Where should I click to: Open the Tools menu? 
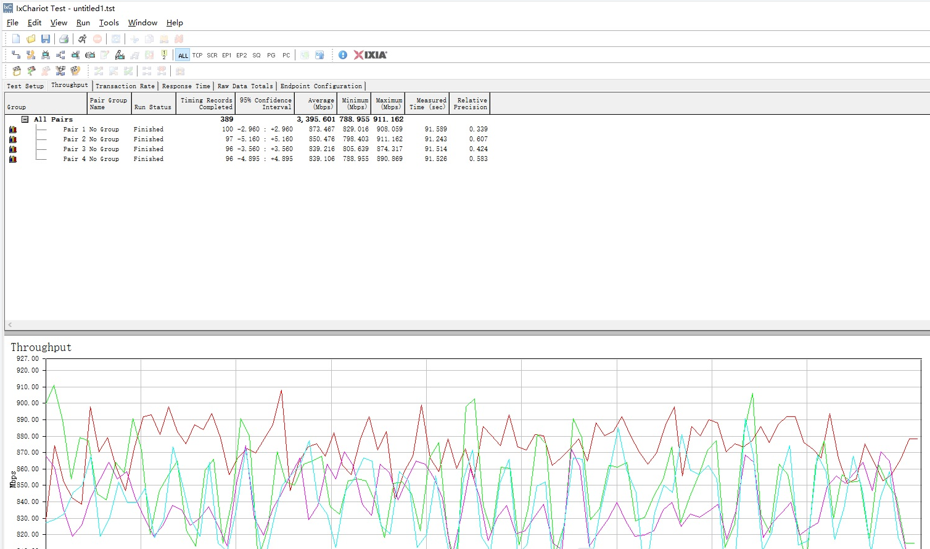[109, 23]
